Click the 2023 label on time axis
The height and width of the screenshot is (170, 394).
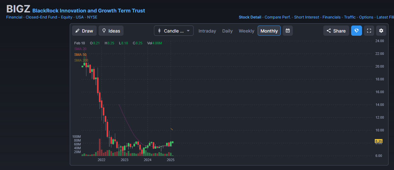coord(125,160)
